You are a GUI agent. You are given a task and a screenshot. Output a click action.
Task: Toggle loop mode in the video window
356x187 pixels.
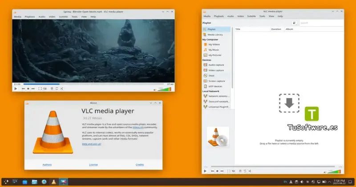pyautogui.click(x=57, y=89)
